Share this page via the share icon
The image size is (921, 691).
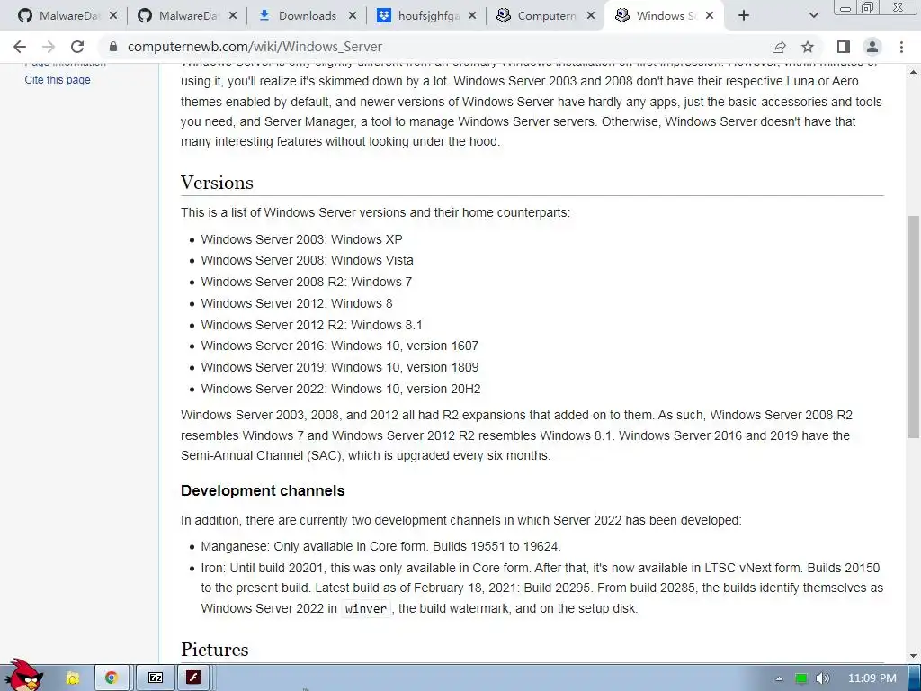point(779,47)
